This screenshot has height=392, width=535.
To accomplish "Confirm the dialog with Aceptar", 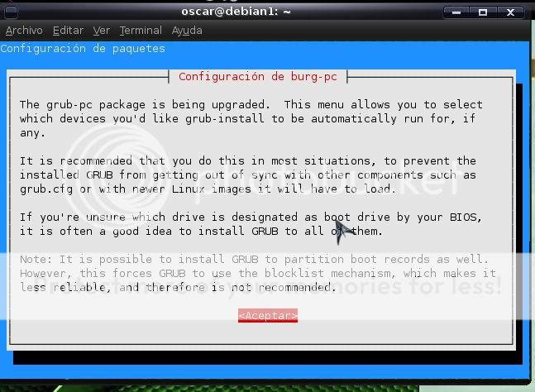I will (268, 316).
